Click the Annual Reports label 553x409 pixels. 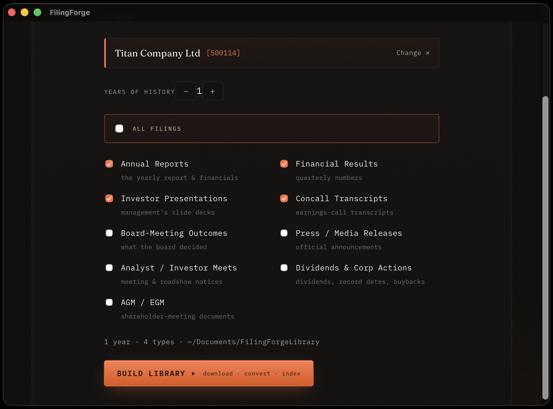coord(155,164)
